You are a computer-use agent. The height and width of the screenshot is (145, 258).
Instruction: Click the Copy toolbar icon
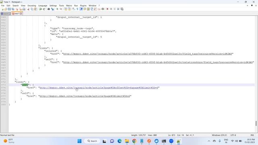click(32, 9)
